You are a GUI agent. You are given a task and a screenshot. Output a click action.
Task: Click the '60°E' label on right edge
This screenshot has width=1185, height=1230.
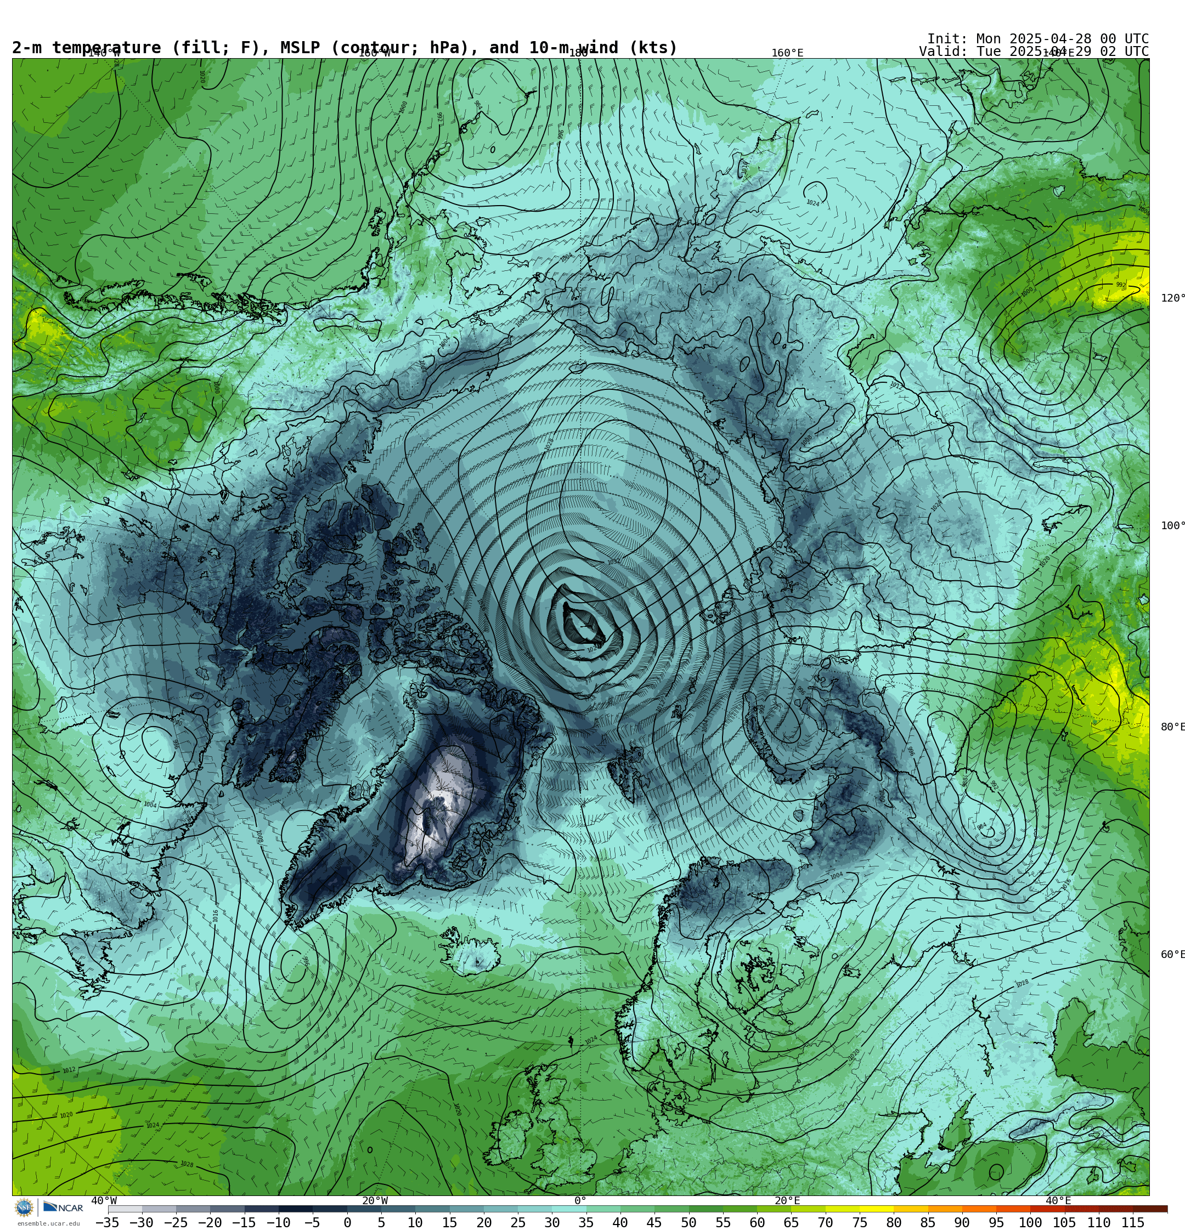1172,955
